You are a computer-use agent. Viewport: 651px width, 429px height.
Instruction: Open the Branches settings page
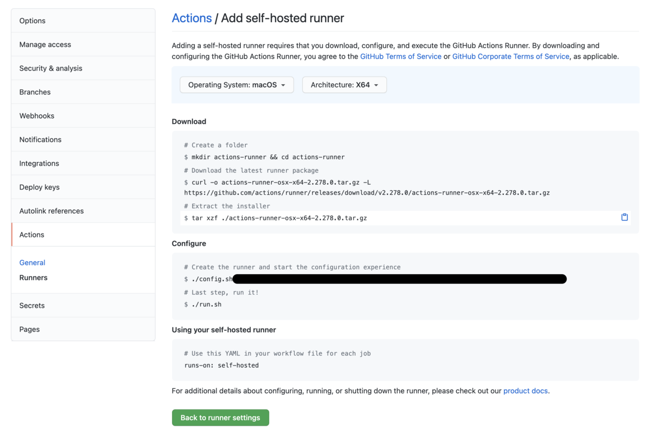pyautogui.click(x=83, y=92)
